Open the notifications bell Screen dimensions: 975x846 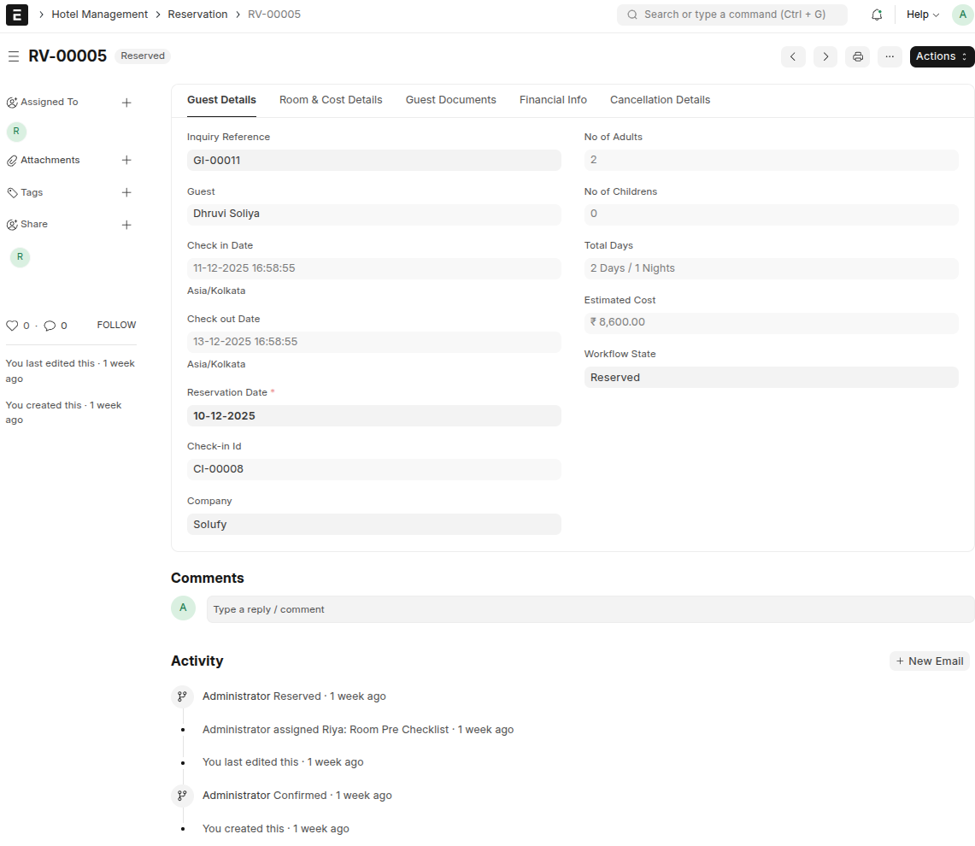point(877,15)
